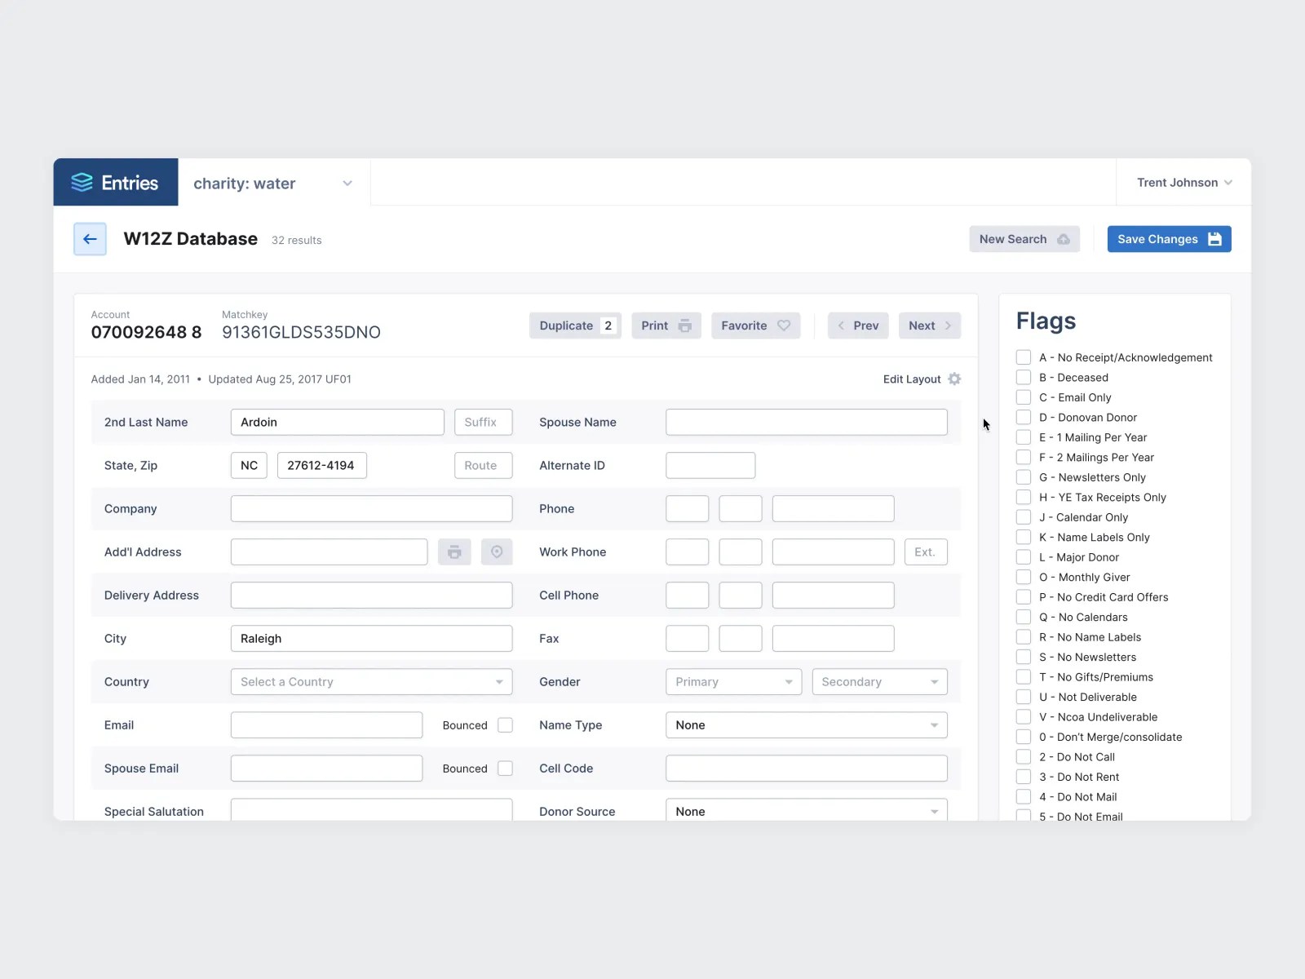Click the Duplicate button showing 2 duplicates
Viewport: 1305px width, 979px height.
point(575,326)
